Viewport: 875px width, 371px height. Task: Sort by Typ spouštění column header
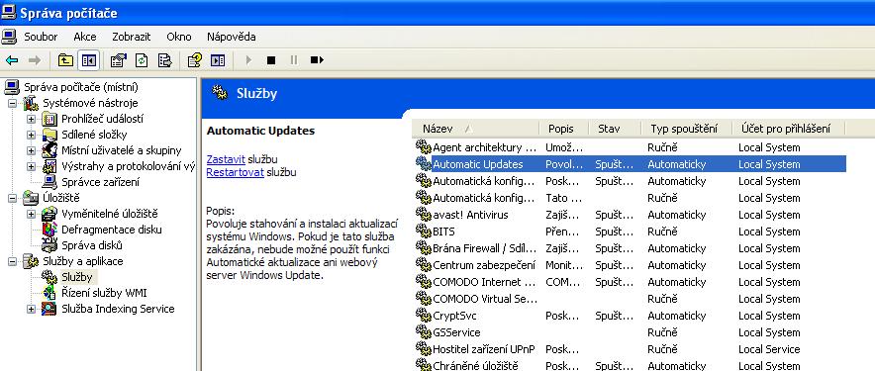[686, 129]
